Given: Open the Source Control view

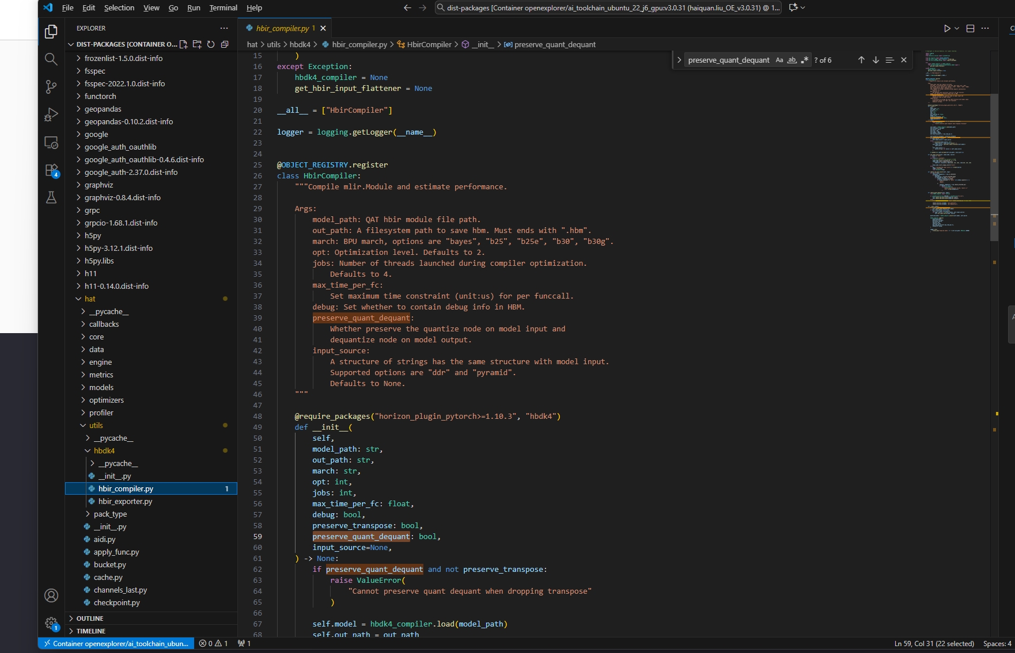Looking at the screenshot, I should (51, 87).
